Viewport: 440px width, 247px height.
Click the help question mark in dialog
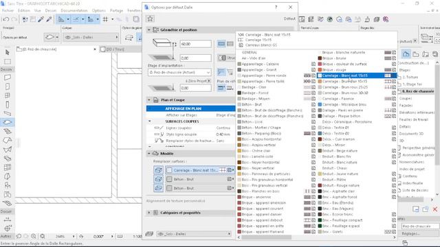(276, 8)
